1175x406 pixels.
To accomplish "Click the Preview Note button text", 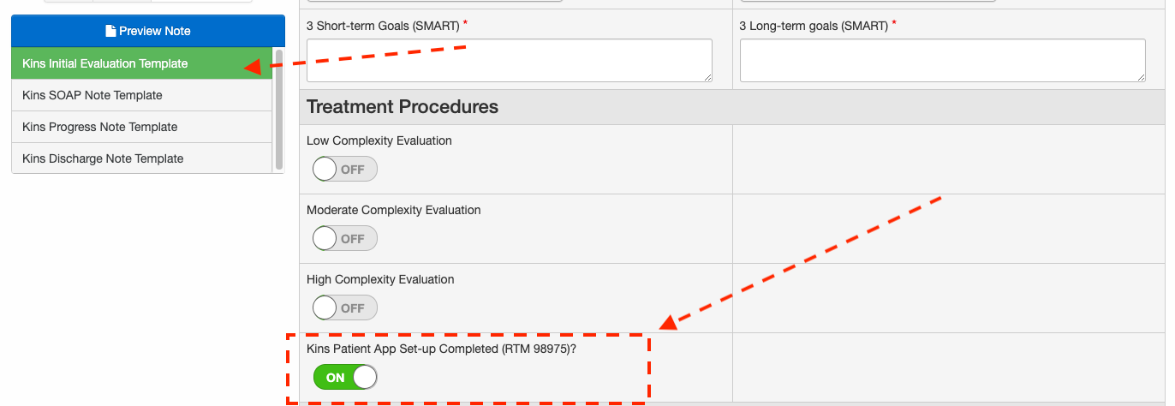I will 154,31.
